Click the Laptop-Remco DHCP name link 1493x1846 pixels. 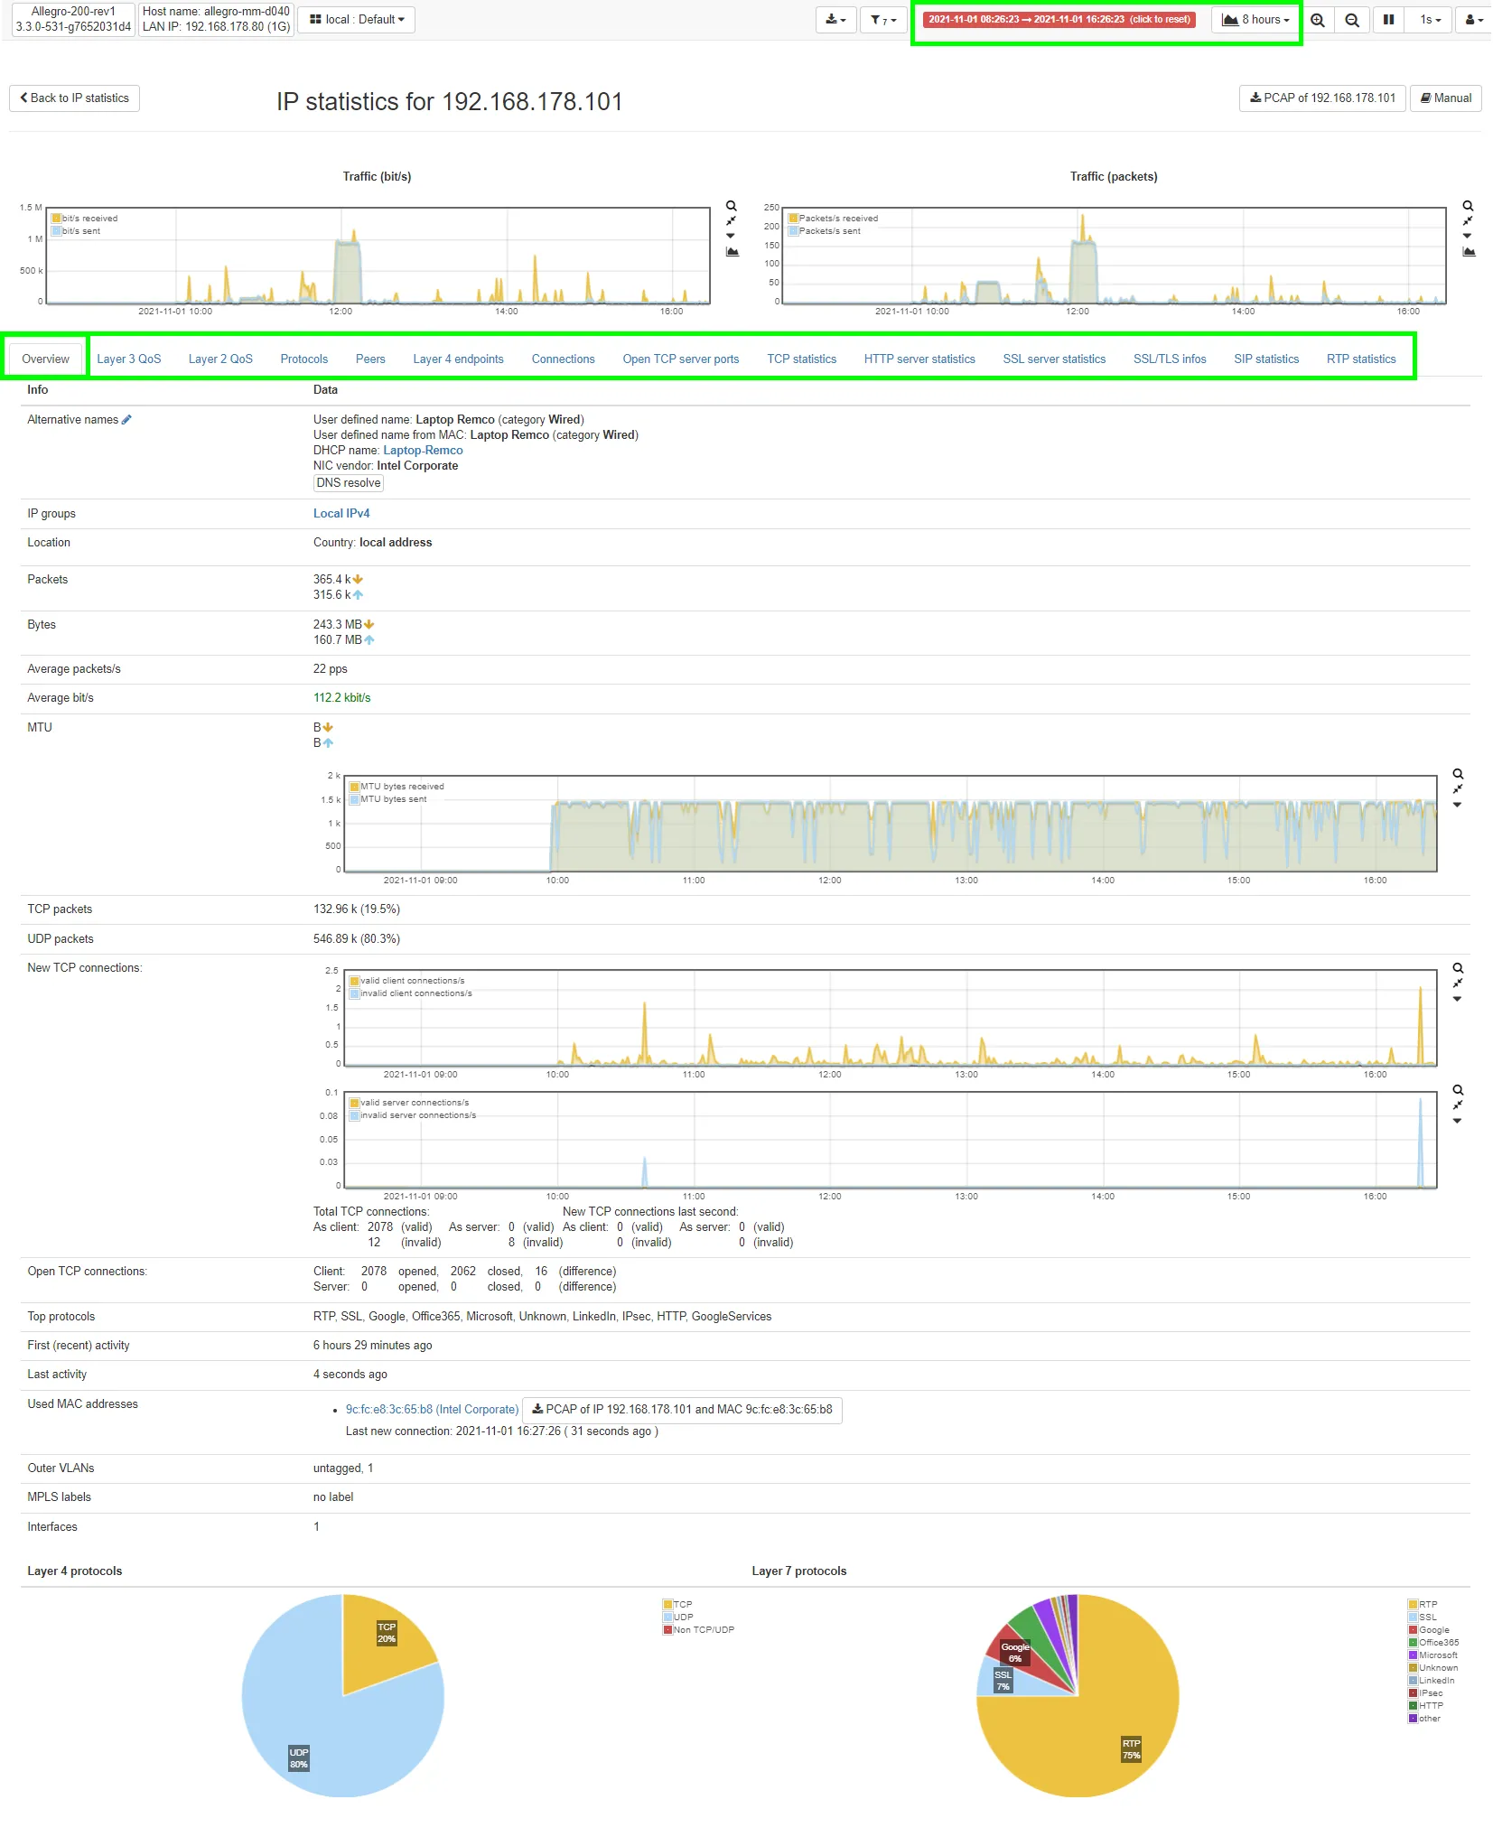[x=423, y=451]
